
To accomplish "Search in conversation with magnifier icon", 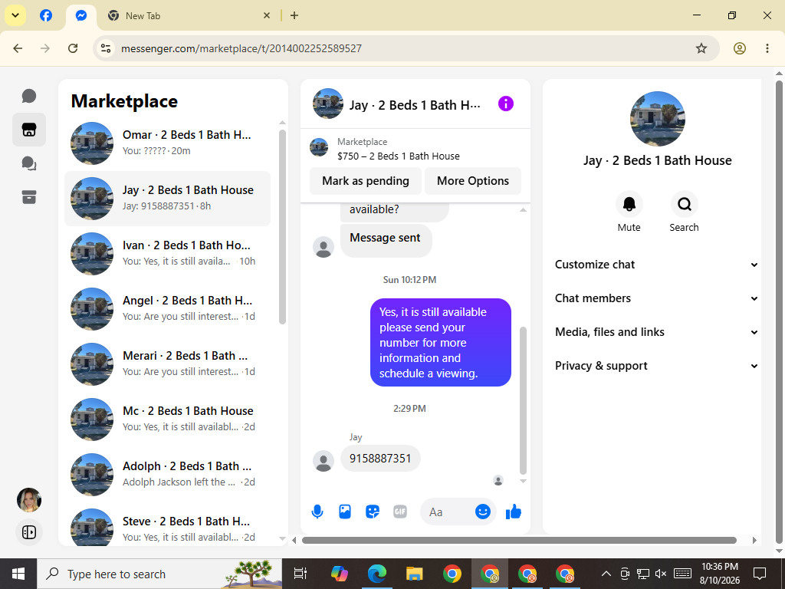I will (x=684, y=204).
